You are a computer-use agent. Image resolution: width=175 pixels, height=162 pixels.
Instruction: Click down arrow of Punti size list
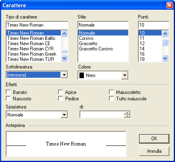165,58
